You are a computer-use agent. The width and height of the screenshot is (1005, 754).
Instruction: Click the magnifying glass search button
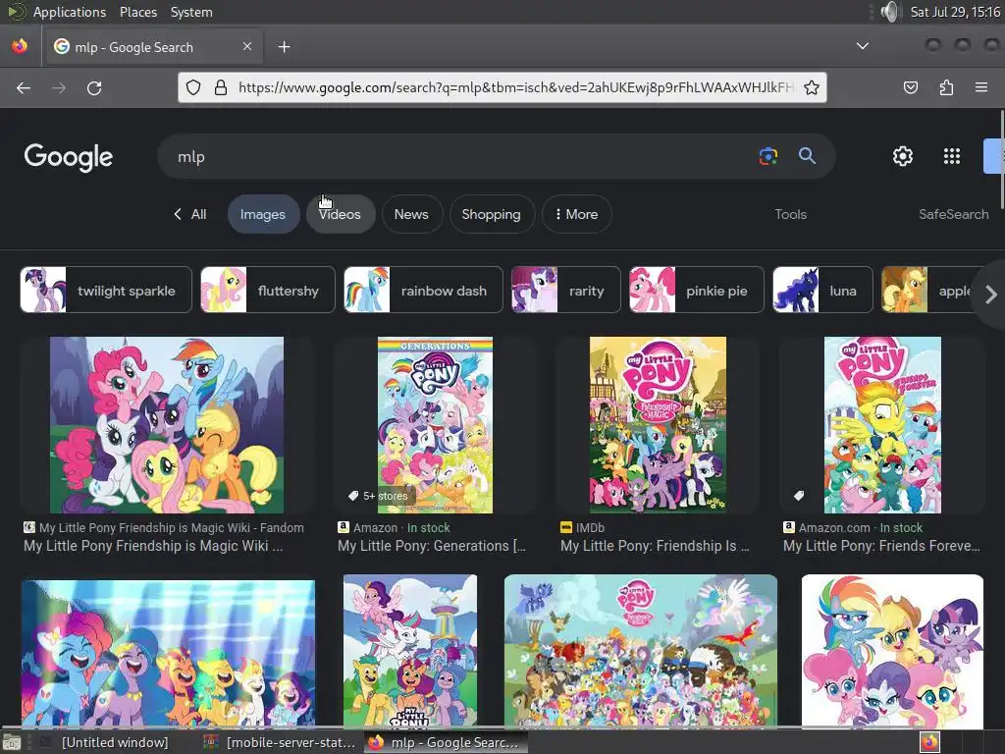click(807, 156)
